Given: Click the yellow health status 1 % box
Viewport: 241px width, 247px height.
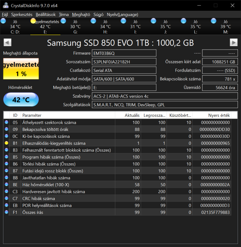Looking at the screenshot, I should pyautogui.click(x=21, y=69).
